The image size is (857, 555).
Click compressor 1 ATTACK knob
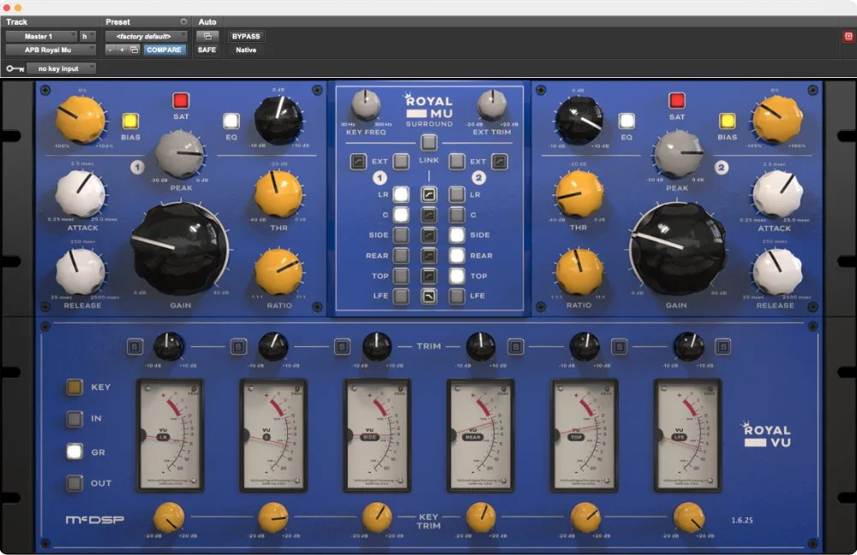(81, 194)
